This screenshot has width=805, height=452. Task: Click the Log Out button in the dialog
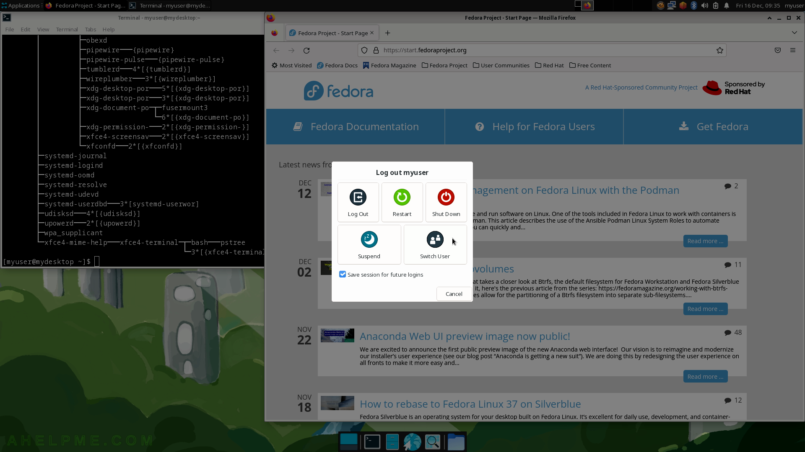coord(358,203)
